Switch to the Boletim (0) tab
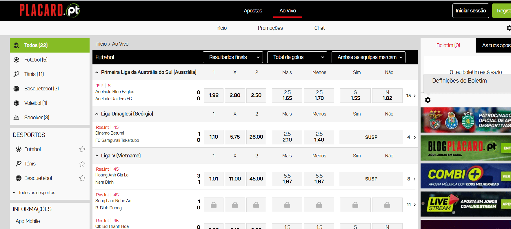The width and height of the screenshot is (511, 229). 448,45
